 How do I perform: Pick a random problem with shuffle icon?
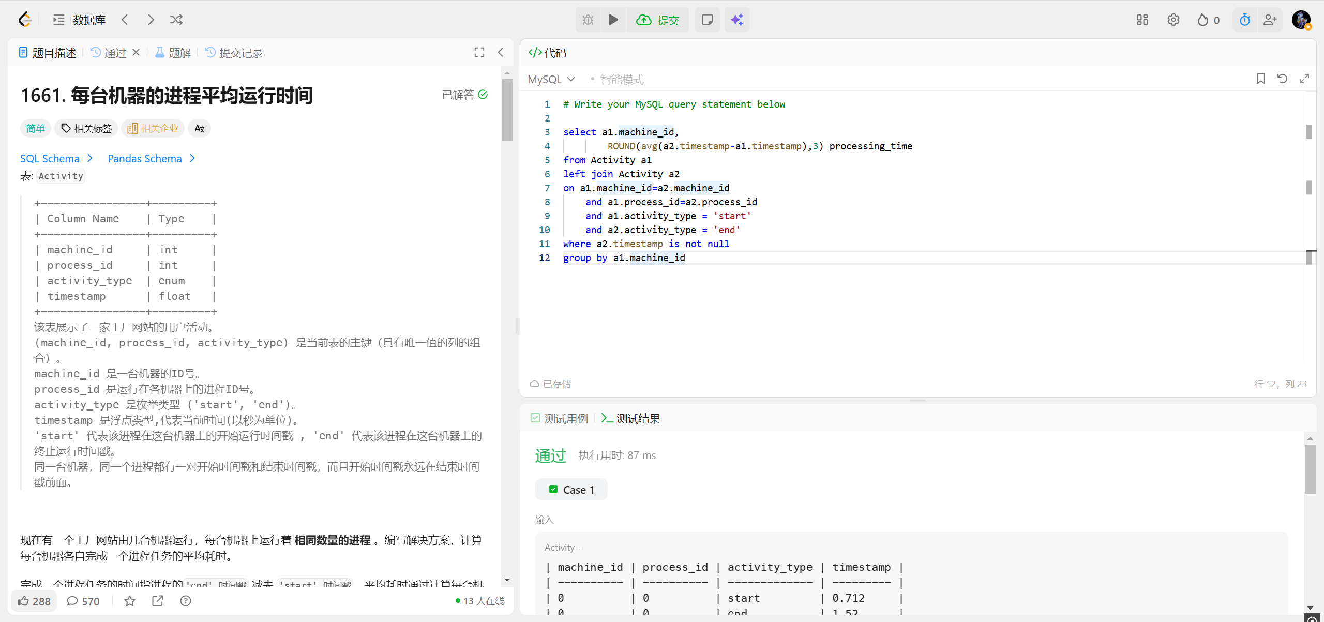pyautogui.click(x=176, y=20)
